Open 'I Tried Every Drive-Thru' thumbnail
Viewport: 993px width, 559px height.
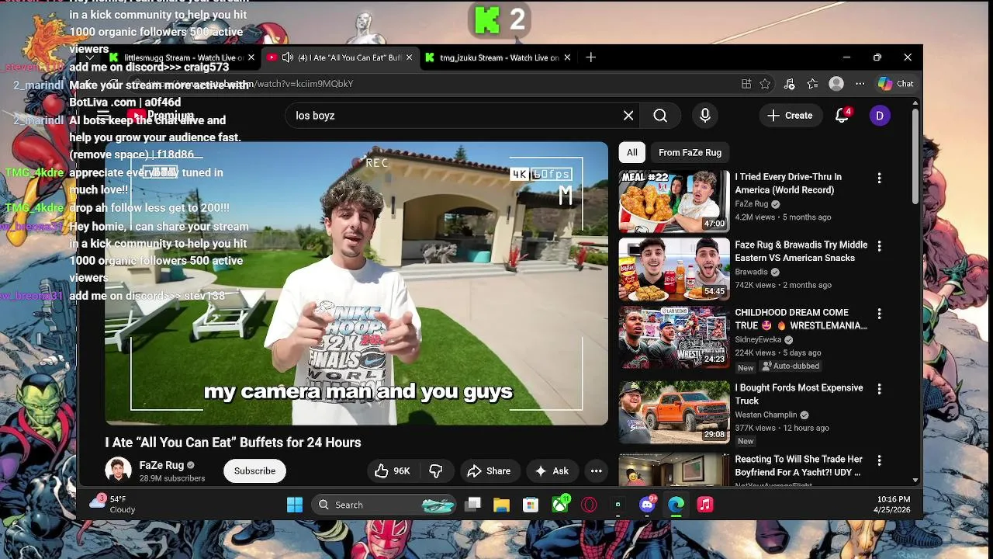click(x=674, y=202)
